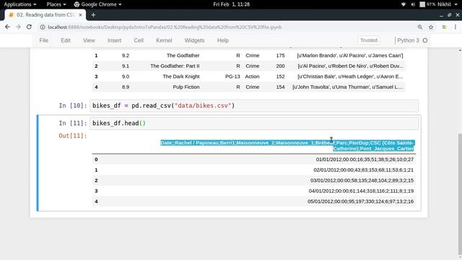Expand the Google Chrome app menu
Image resolution: width=462 pixels, height=260 pixels.
point(97,4)
